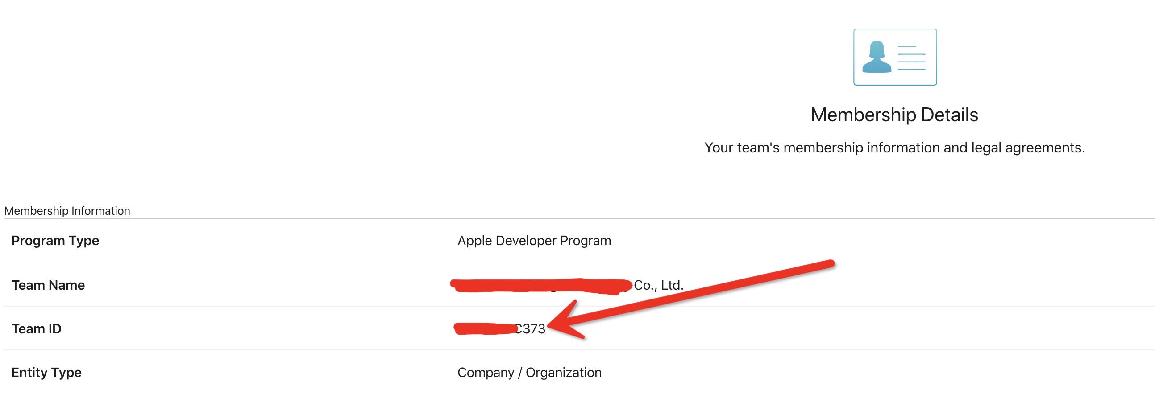Select the Apple Developer Program value
The width and height of the screenshot is (1155, 402).
534,241
